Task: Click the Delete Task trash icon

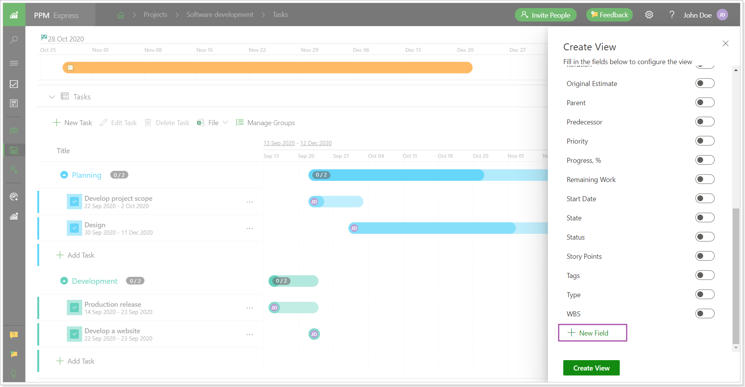Action: (148, 122)
